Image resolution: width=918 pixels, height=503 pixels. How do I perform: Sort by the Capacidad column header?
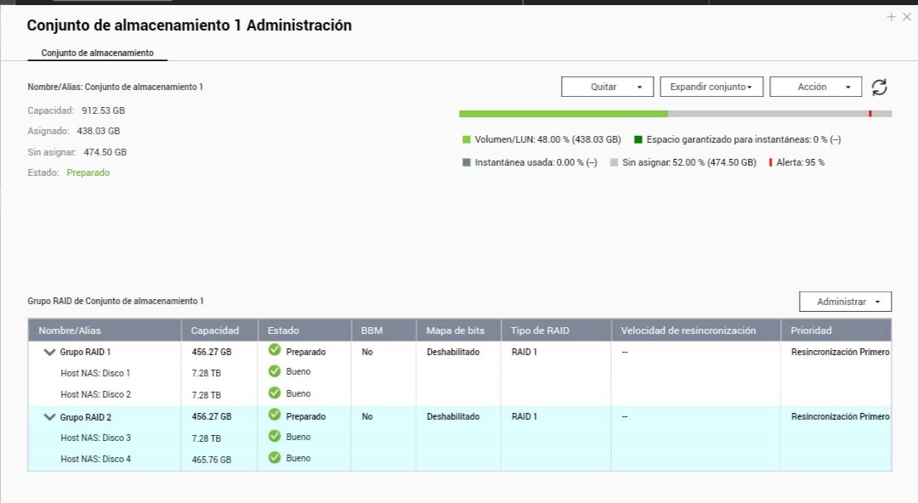[x=215, y=331]
